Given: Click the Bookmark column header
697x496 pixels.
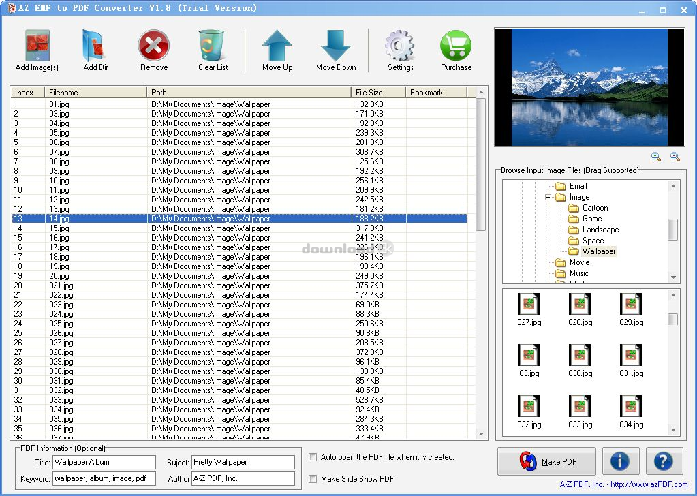Looking at the screenshot, I should (x=437, y=93).
